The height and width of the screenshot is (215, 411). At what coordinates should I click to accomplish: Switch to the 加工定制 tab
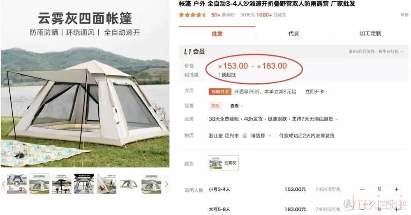[370, 34]
